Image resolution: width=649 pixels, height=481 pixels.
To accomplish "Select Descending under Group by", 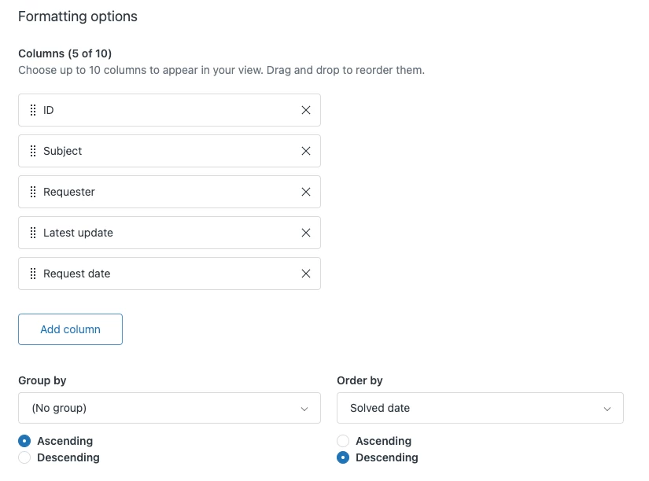I will pos(24,457).
